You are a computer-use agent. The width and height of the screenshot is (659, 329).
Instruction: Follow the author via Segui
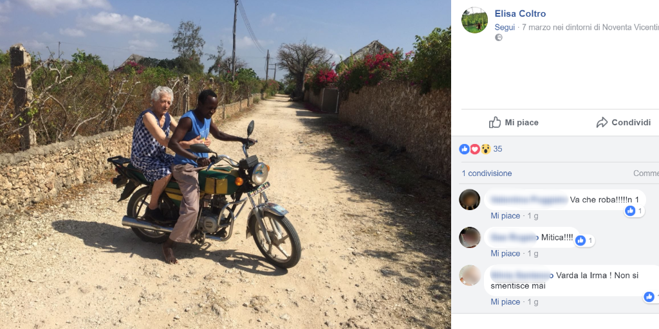coord(505,27)
